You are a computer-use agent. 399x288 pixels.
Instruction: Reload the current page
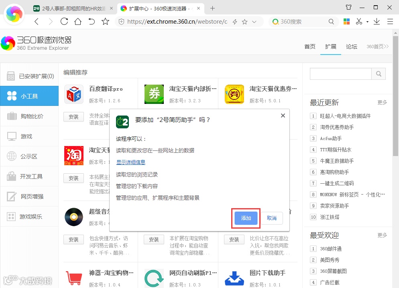pos(64,21)
